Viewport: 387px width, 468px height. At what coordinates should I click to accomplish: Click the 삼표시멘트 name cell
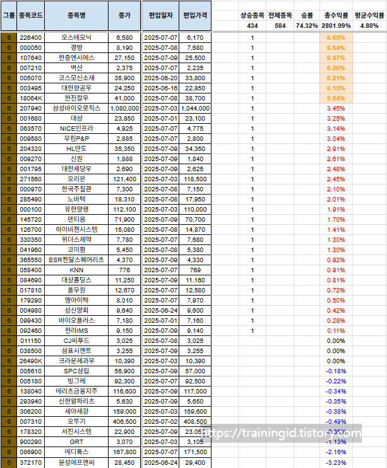click(76, 351)
